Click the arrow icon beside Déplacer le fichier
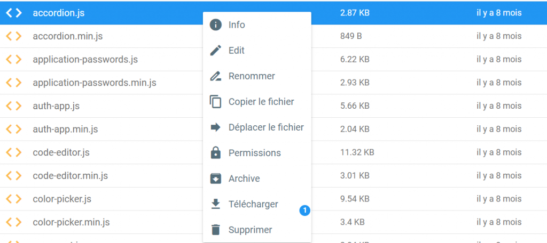This screenshot has width=547, height=243. point(216,127)
